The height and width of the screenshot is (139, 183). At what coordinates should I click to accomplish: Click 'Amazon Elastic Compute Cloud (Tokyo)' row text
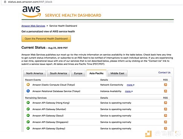(x=54, y=85)
